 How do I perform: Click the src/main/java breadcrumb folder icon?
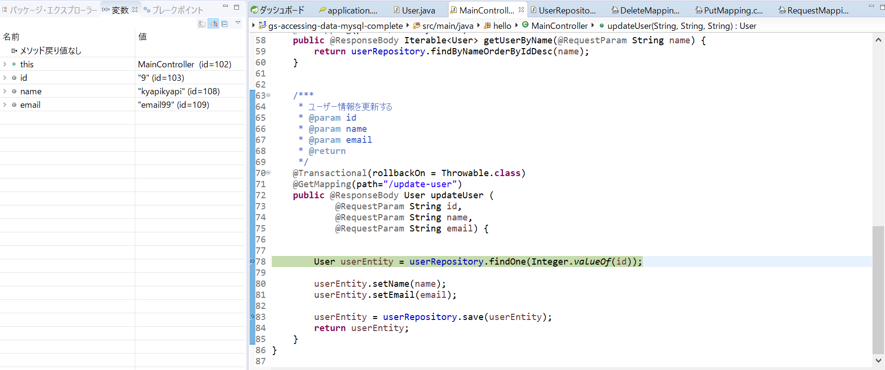[x=417, y=26]
